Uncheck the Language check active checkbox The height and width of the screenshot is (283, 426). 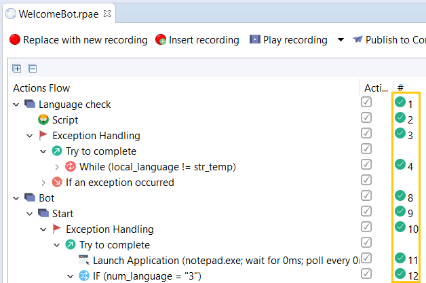click(x=366, y=102)
